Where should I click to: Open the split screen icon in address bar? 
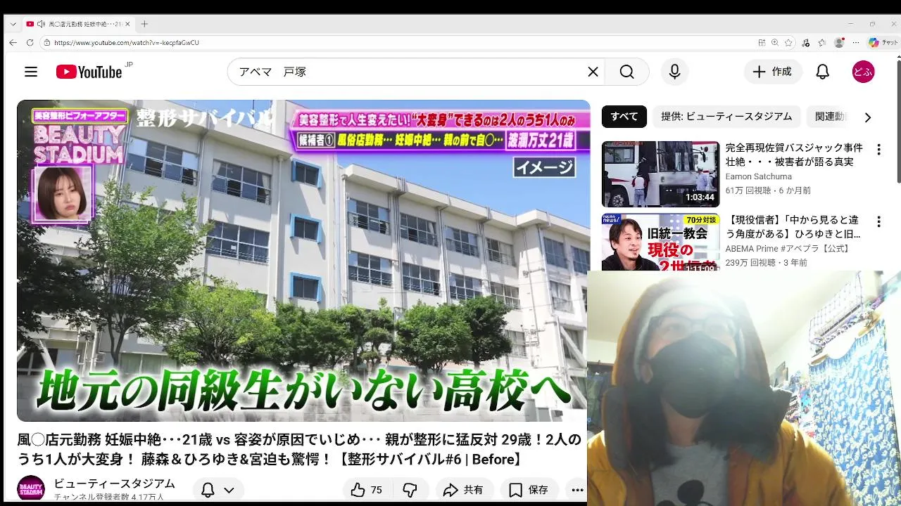click(762, 43)
